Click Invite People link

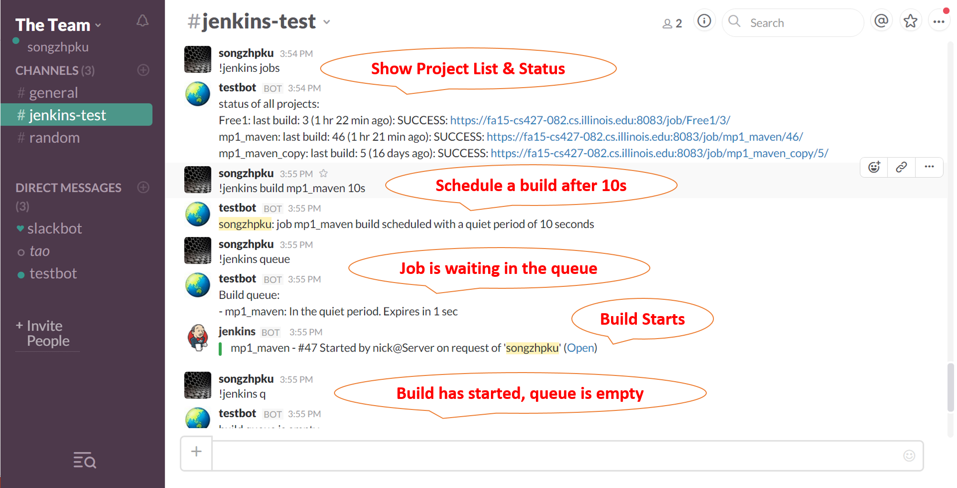[x=47, y=333]
